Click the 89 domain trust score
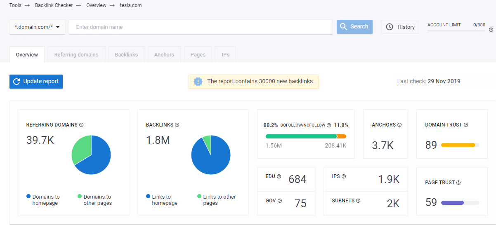Screen dimensions: 496x225 point(431,145)
